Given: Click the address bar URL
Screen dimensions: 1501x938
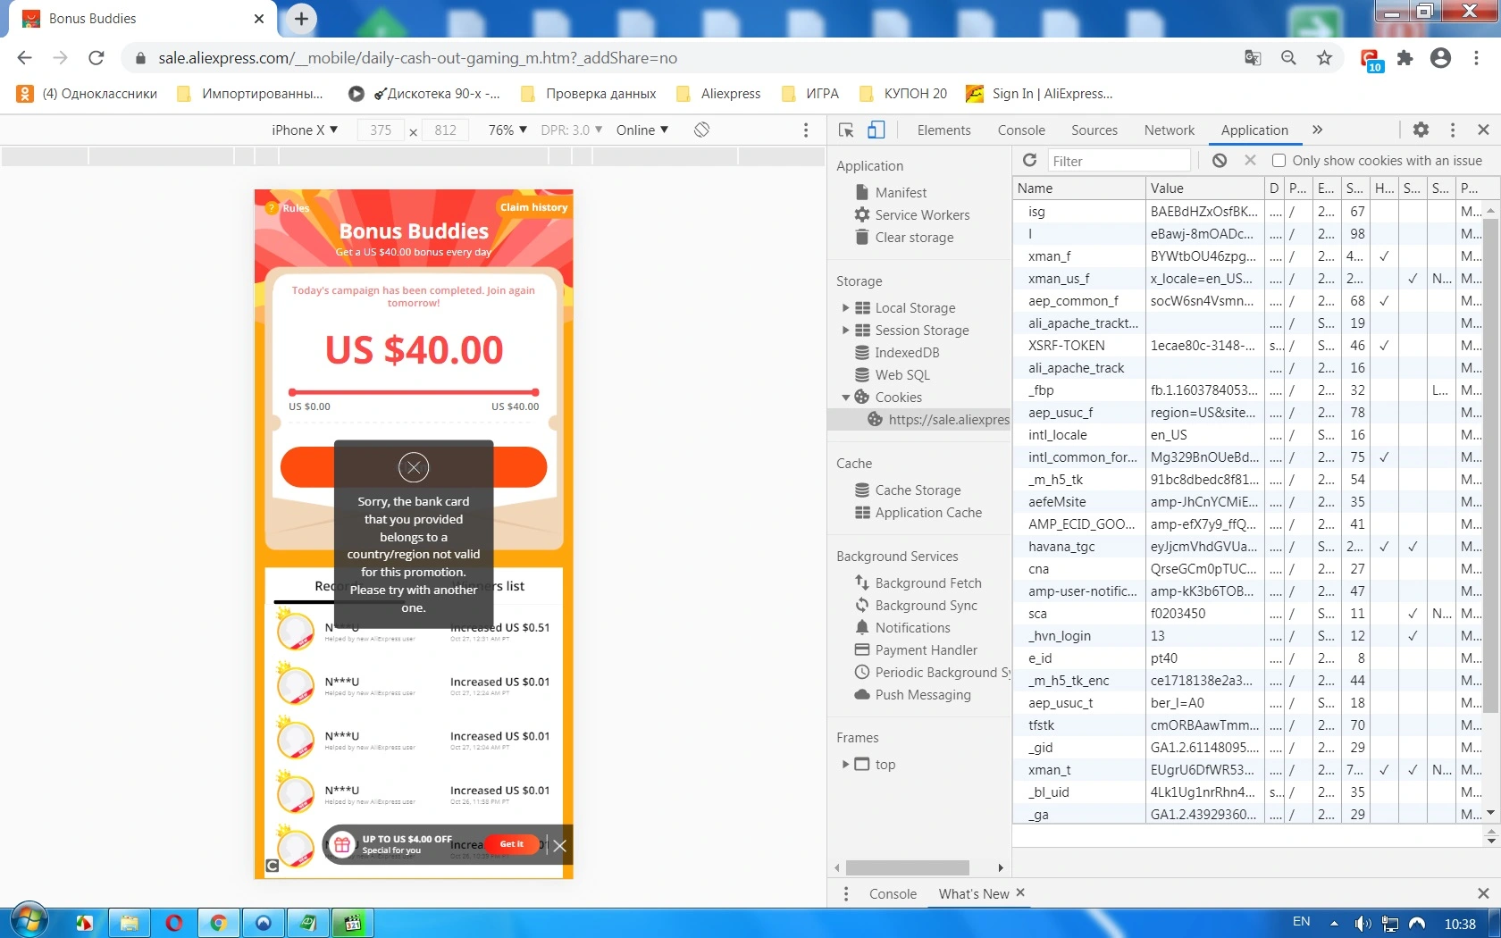Looking at the screenshot, I should pos(418,58).
